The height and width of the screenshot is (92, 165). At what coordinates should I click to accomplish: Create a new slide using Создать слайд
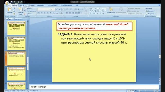21,11
